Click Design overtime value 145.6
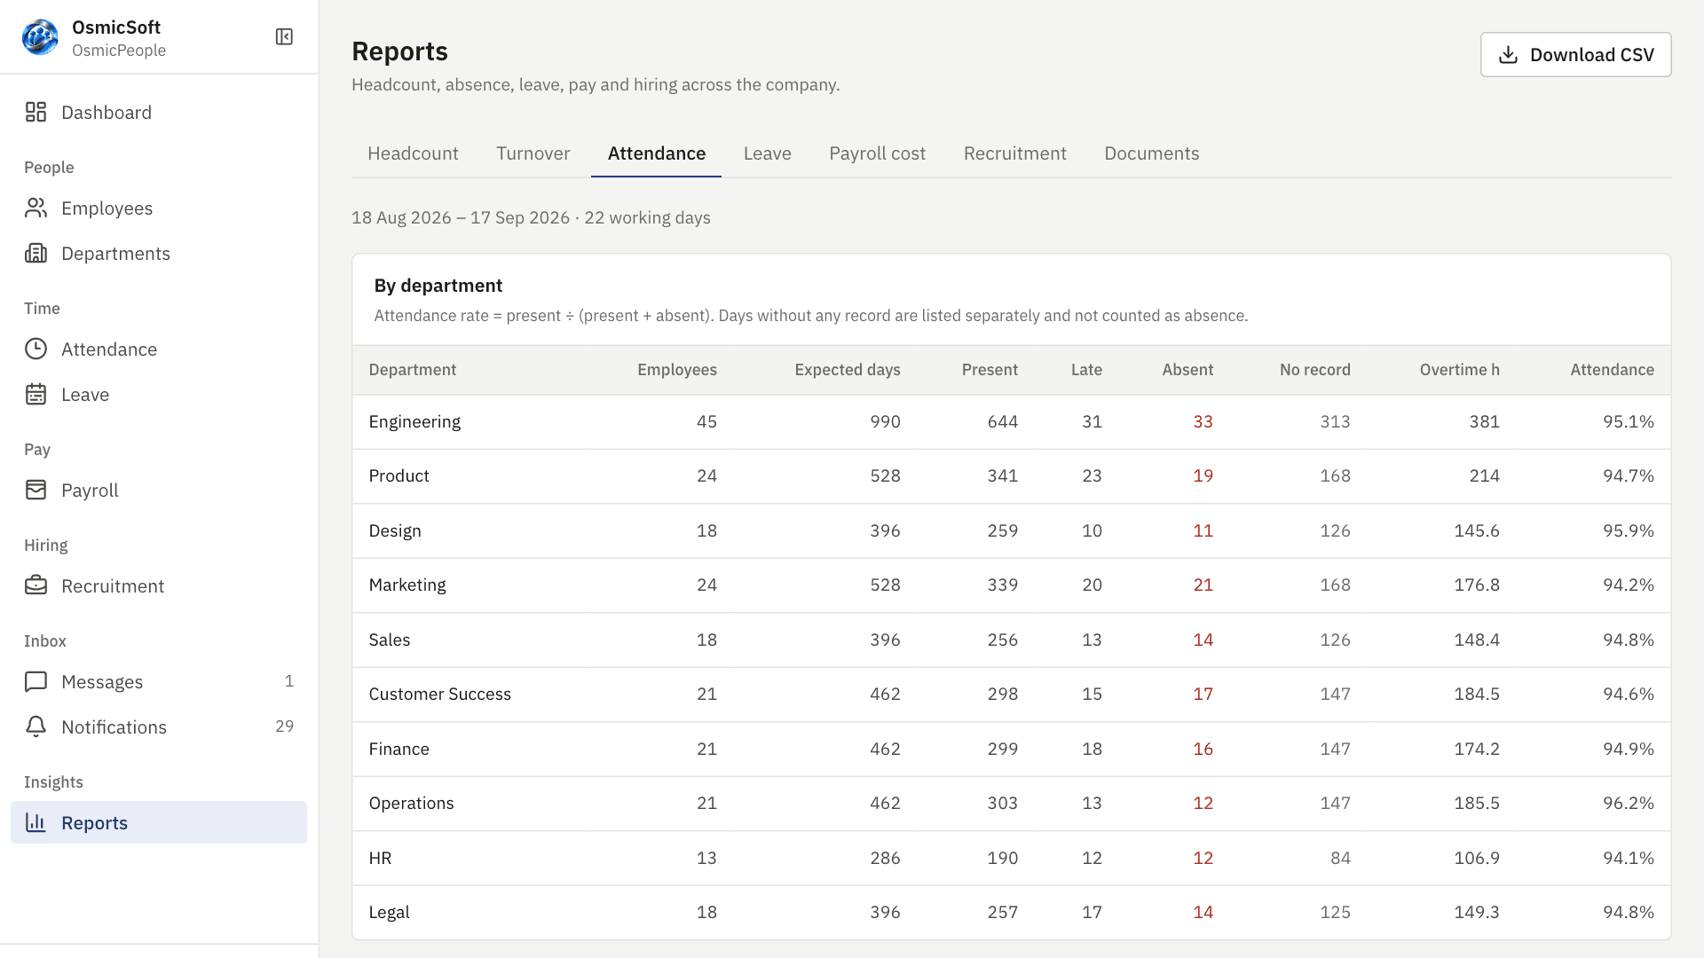The width and height of the screenshot is (1704, 958). click(x=1476, y=531)
